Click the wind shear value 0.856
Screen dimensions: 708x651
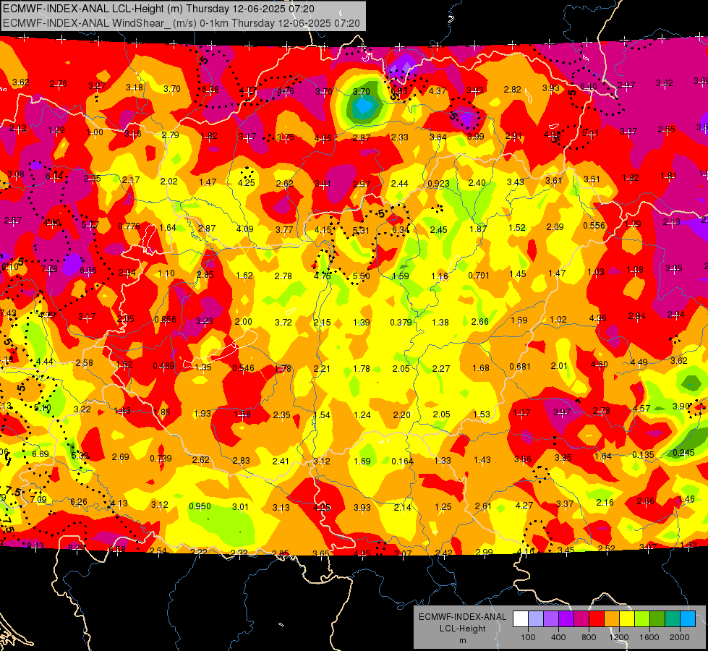click(x=166, y=320)
